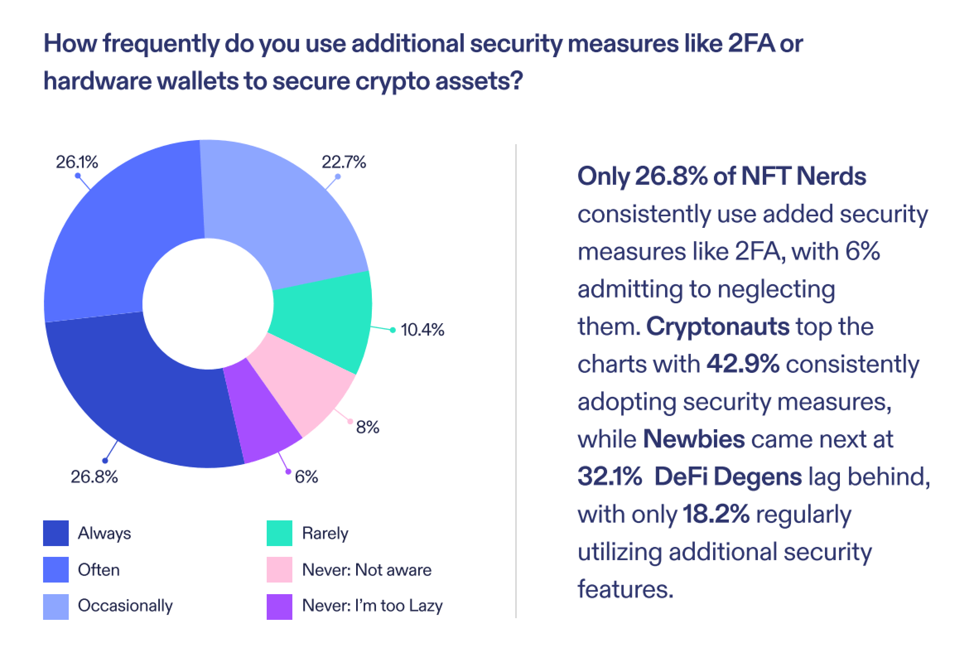The height and width of the screenshot is (648, 974).
Task: Click the 10.4% data label beside chart
Action: tap(422, 330)
